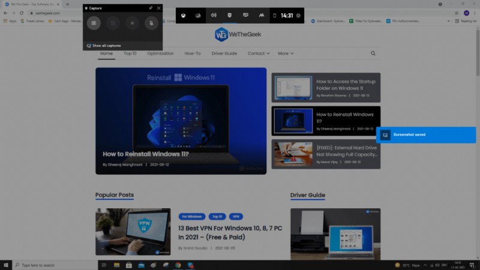Expand the Contact dropdown

click(x=259, y=53)
